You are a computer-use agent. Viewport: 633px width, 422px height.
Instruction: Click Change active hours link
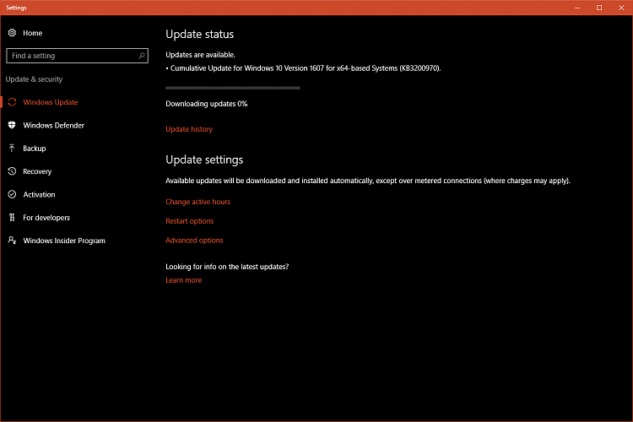pos(197,202)
